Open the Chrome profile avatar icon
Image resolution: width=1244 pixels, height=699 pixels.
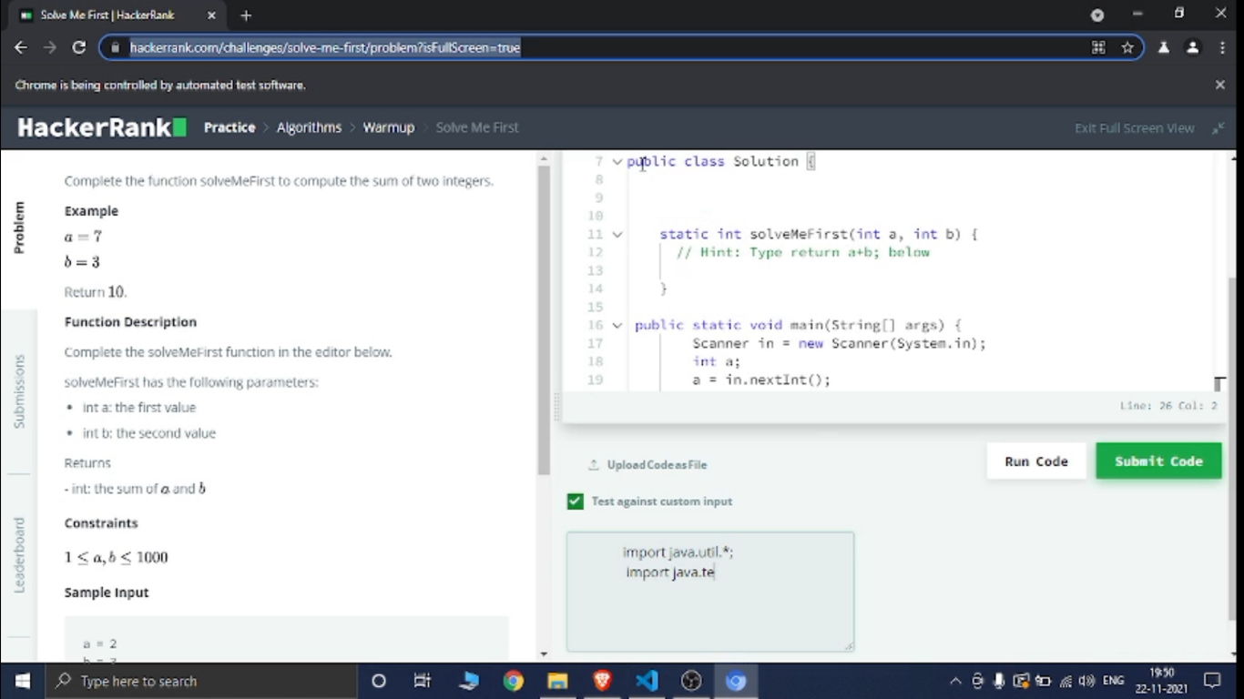tap(1192, 47)
